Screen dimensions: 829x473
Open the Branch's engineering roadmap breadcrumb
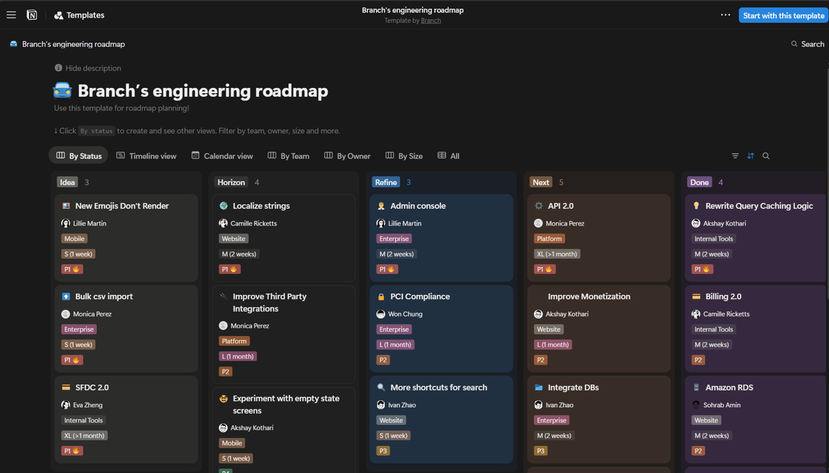coord(67,44)
